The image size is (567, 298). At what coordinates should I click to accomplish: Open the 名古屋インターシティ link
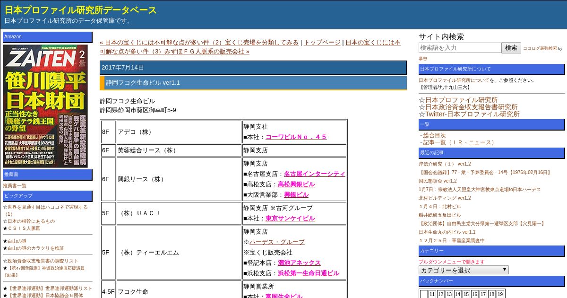(315, 174)
